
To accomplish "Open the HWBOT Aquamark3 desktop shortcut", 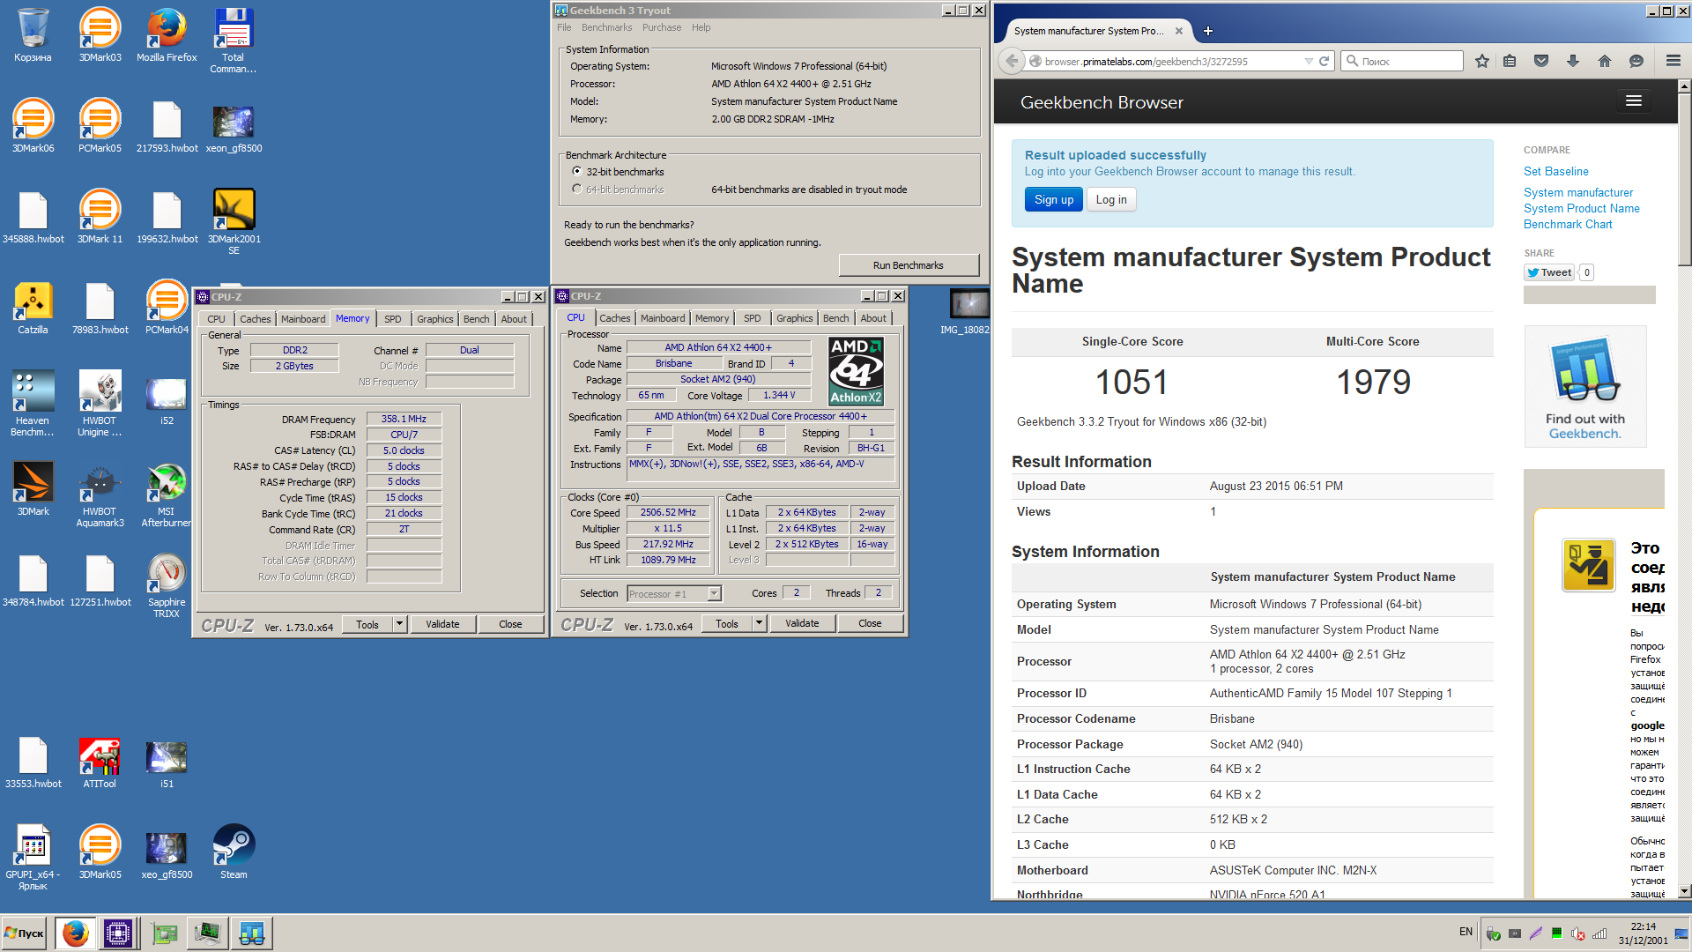I will 100,495.
